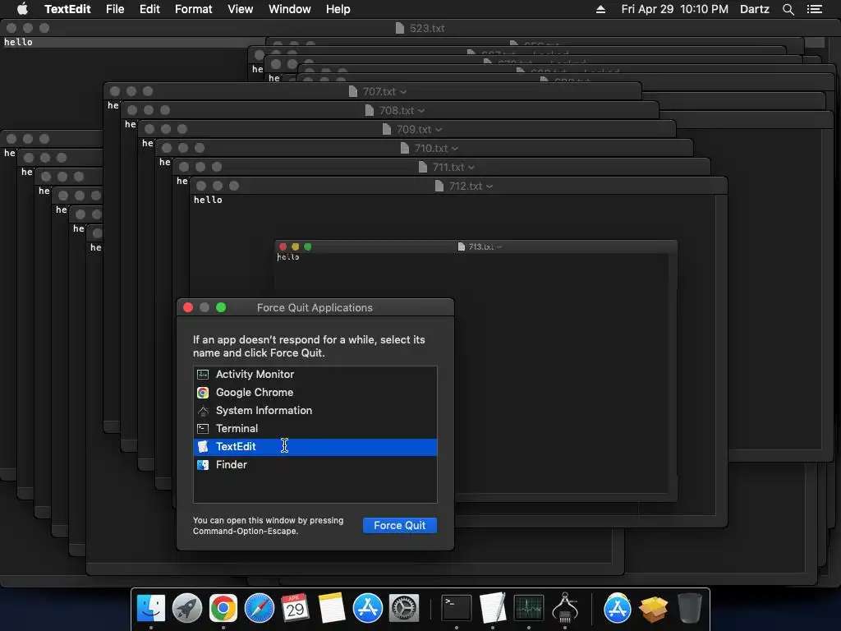Click hello text in 523.txt window
The width and height of the screenshot is (841, 631).
(x=18, y=42)
